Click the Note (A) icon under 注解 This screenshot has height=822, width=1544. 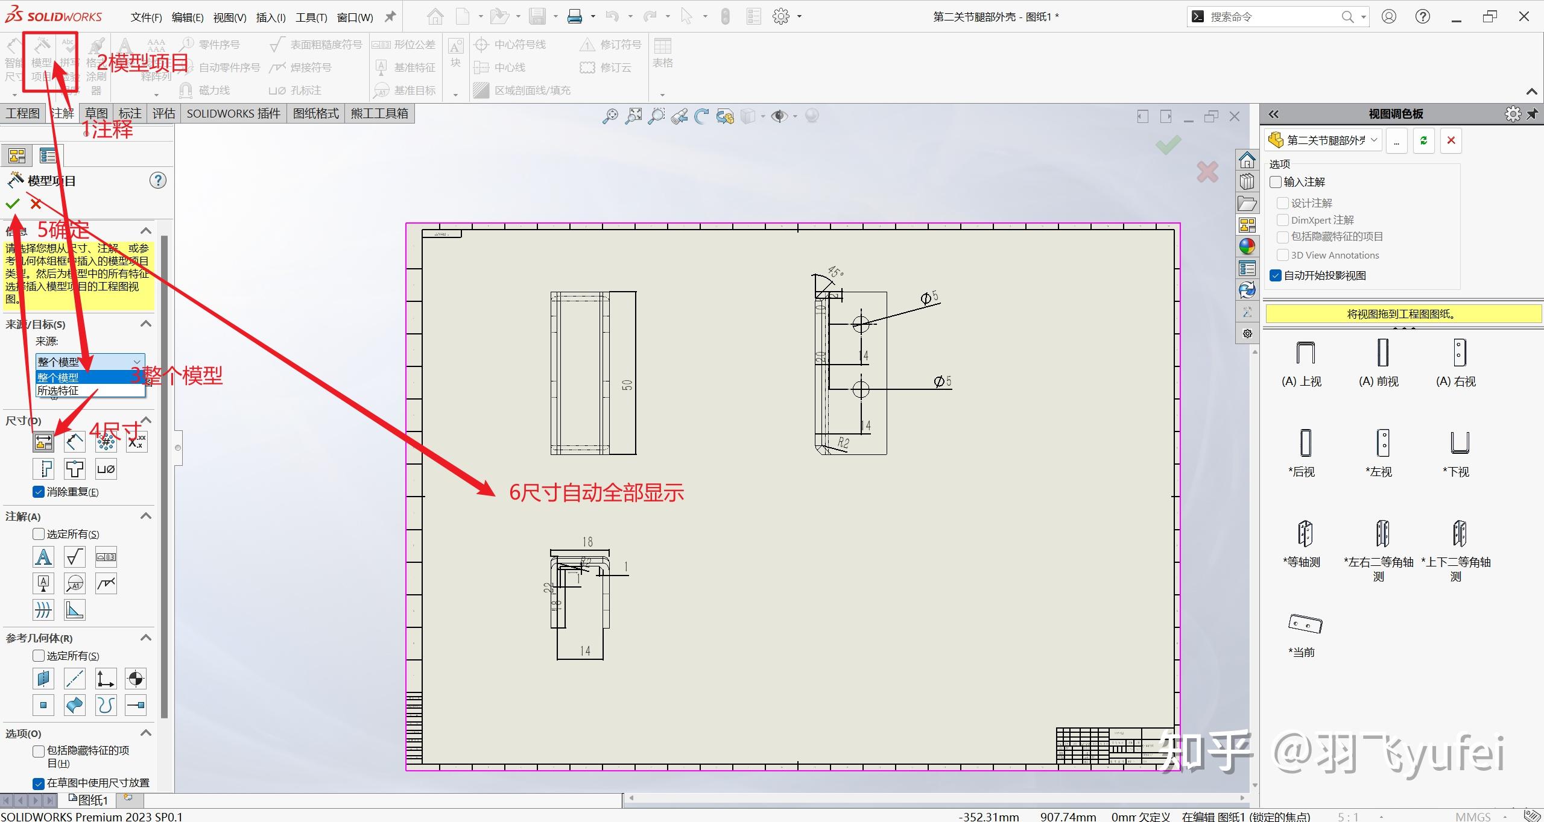[x=43, y=557]
